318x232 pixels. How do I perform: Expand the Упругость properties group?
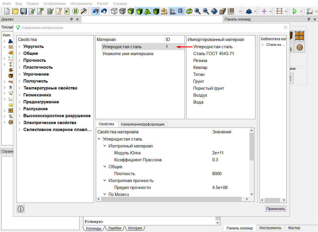point(20,46)
